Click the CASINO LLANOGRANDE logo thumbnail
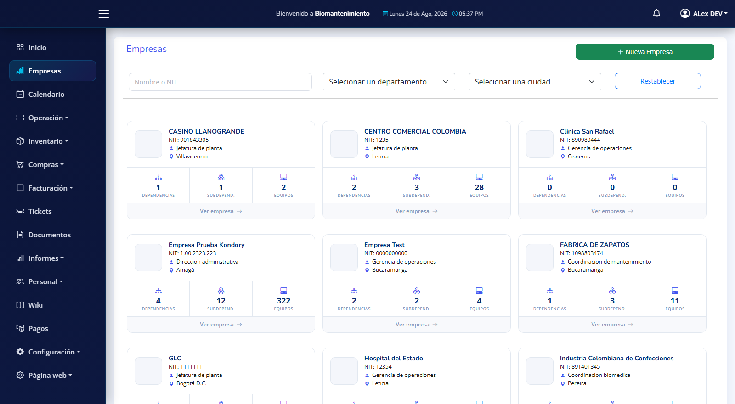Viewport: 735px width, 404px height. [x=148, y=144]
